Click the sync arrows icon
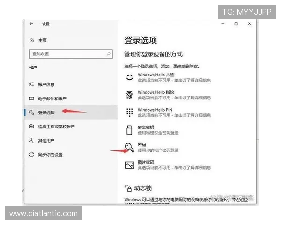Viewport: 281px width, 225px height. tap(31, 154)
